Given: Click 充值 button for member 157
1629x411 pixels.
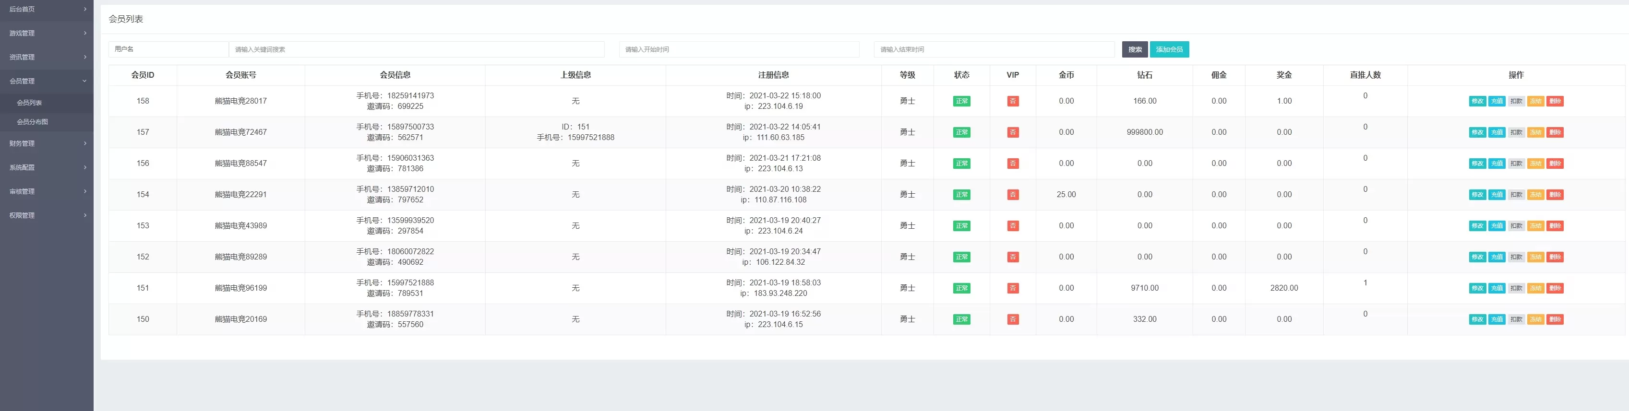Looking at the screenshot, I should (1497, 132).
